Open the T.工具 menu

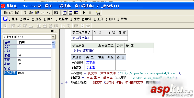click(x=98, y=19)
